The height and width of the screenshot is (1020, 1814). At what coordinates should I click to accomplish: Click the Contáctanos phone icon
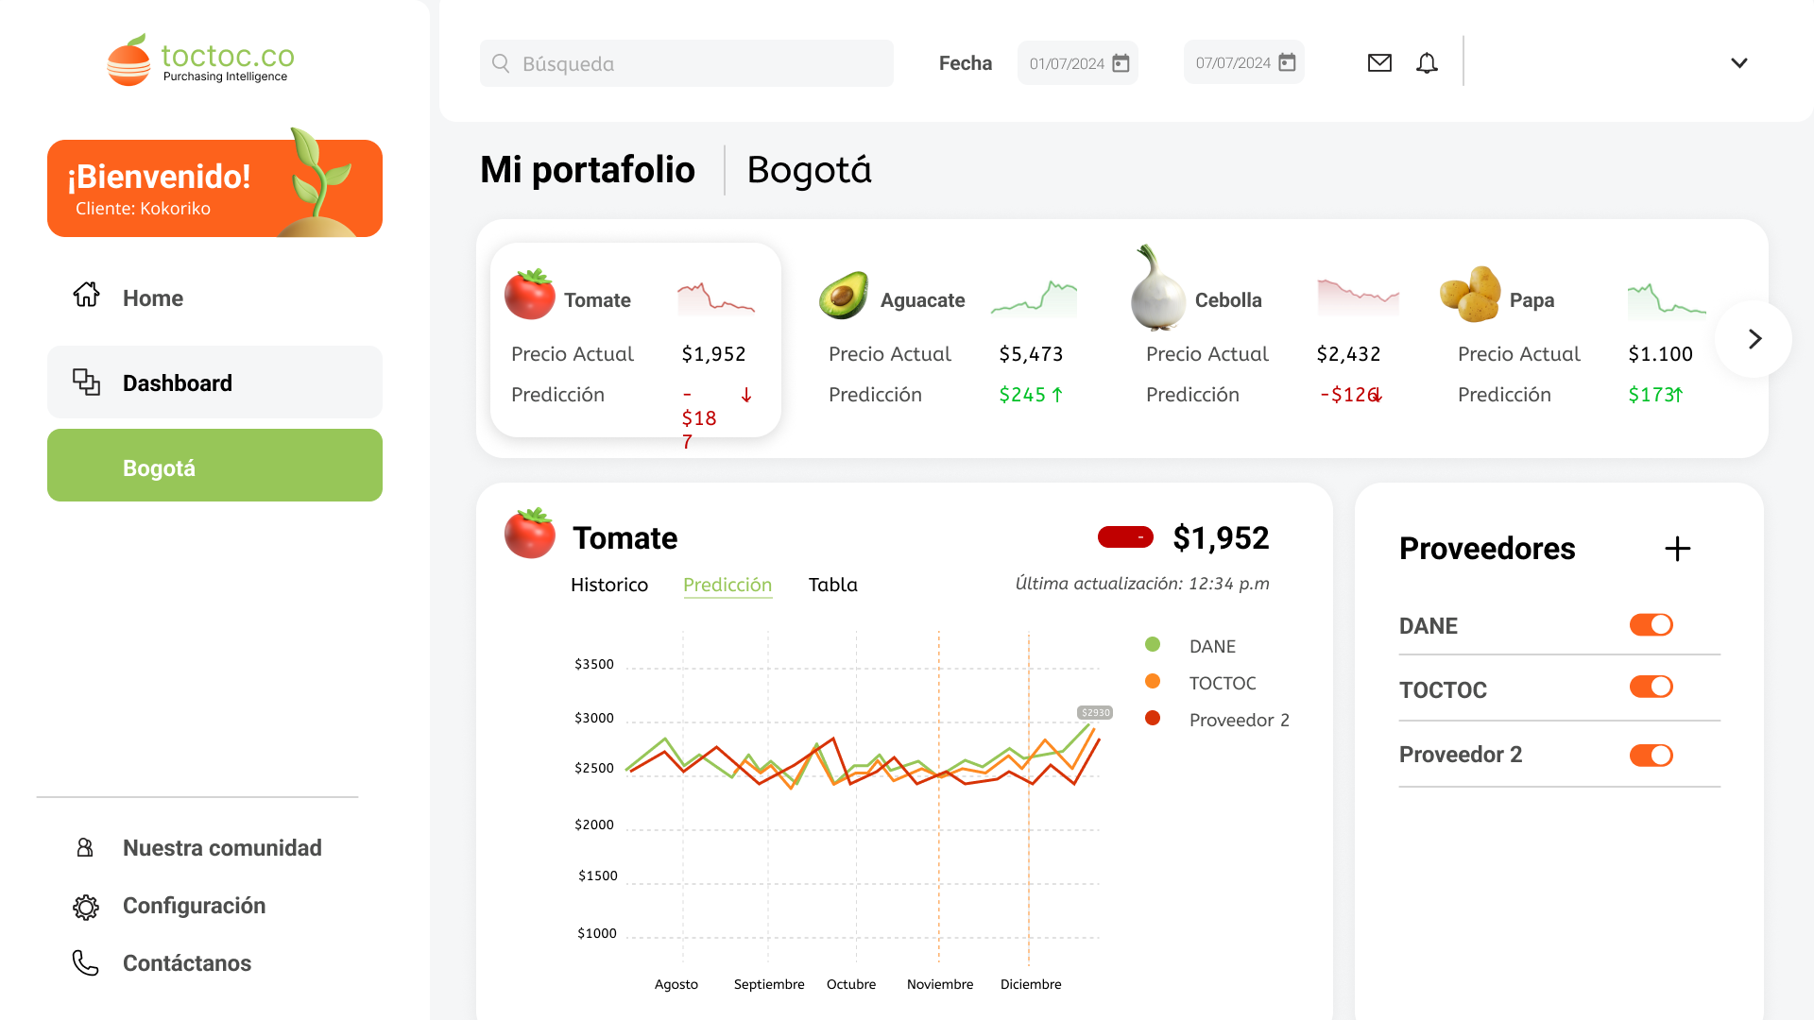[x=86, y=962]
